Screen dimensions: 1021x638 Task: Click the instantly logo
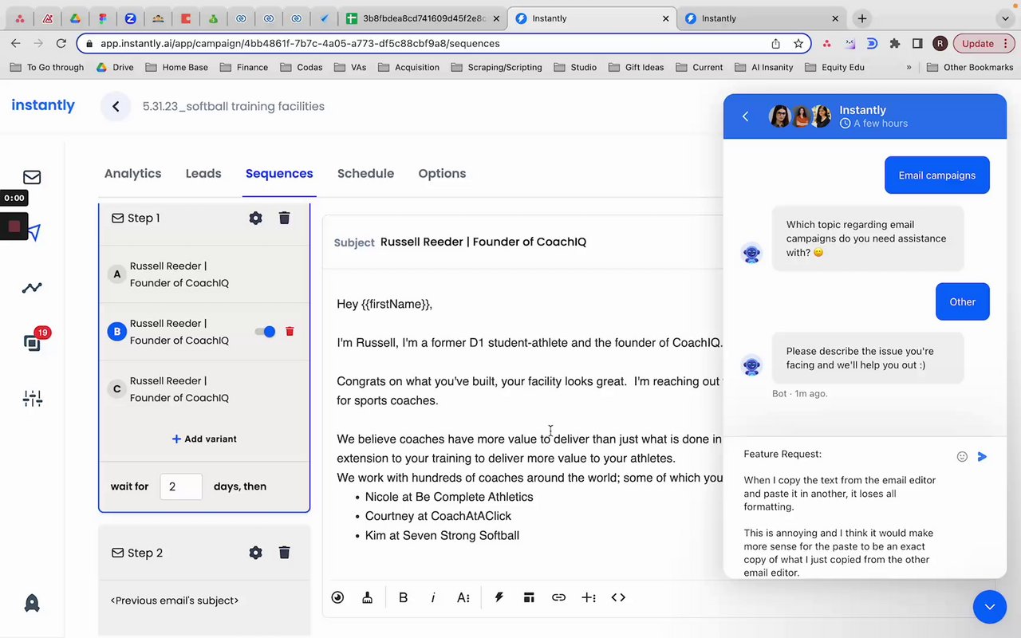point(43,105)
